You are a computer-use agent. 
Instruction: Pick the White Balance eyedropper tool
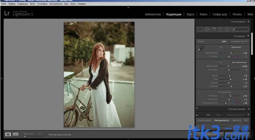tap(201, 48)
